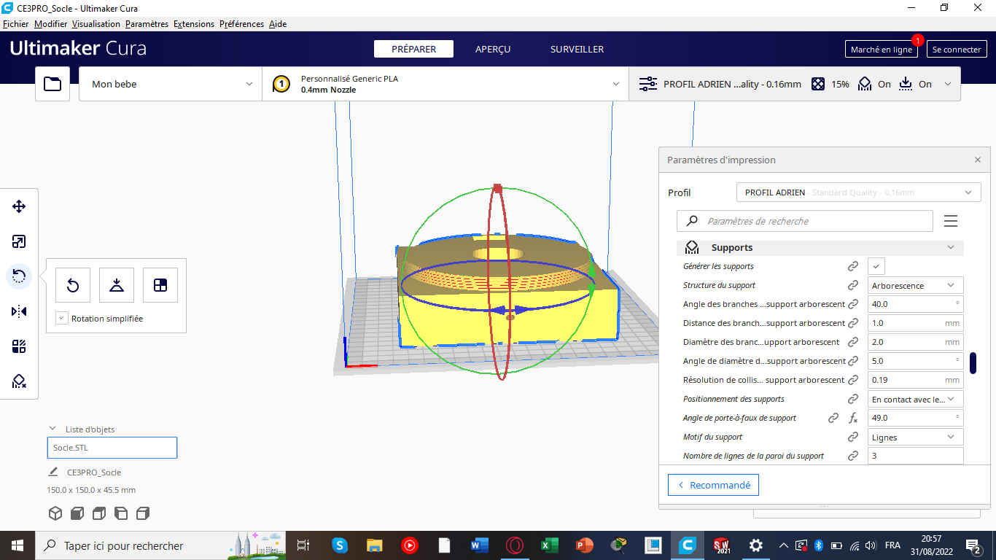Open the Paramètres menu
This screenshot has width=996, height=560.
click(147, 24)
